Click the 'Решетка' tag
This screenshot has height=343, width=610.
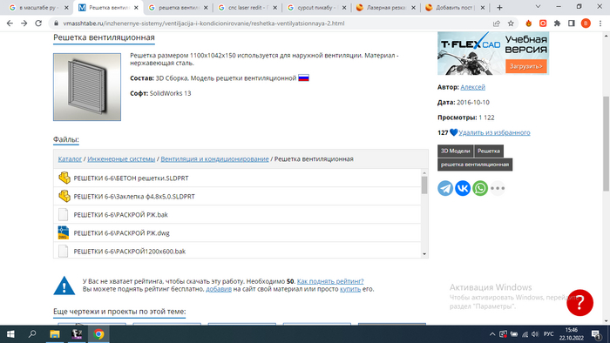(489, 151)
